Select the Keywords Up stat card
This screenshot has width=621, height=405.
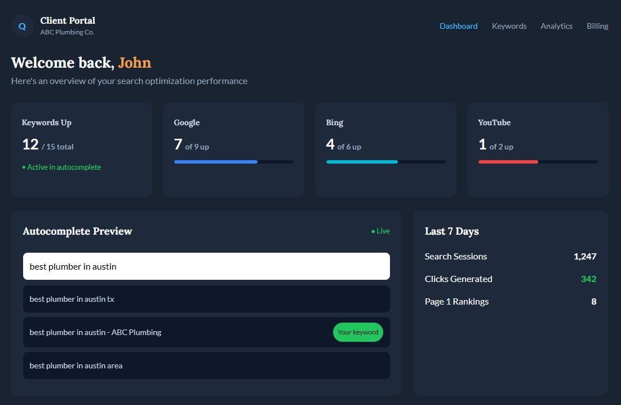(81, 149)
